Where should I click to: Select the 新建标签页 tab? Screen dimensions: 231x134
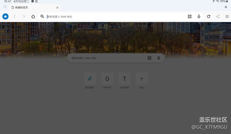point(34,7)
